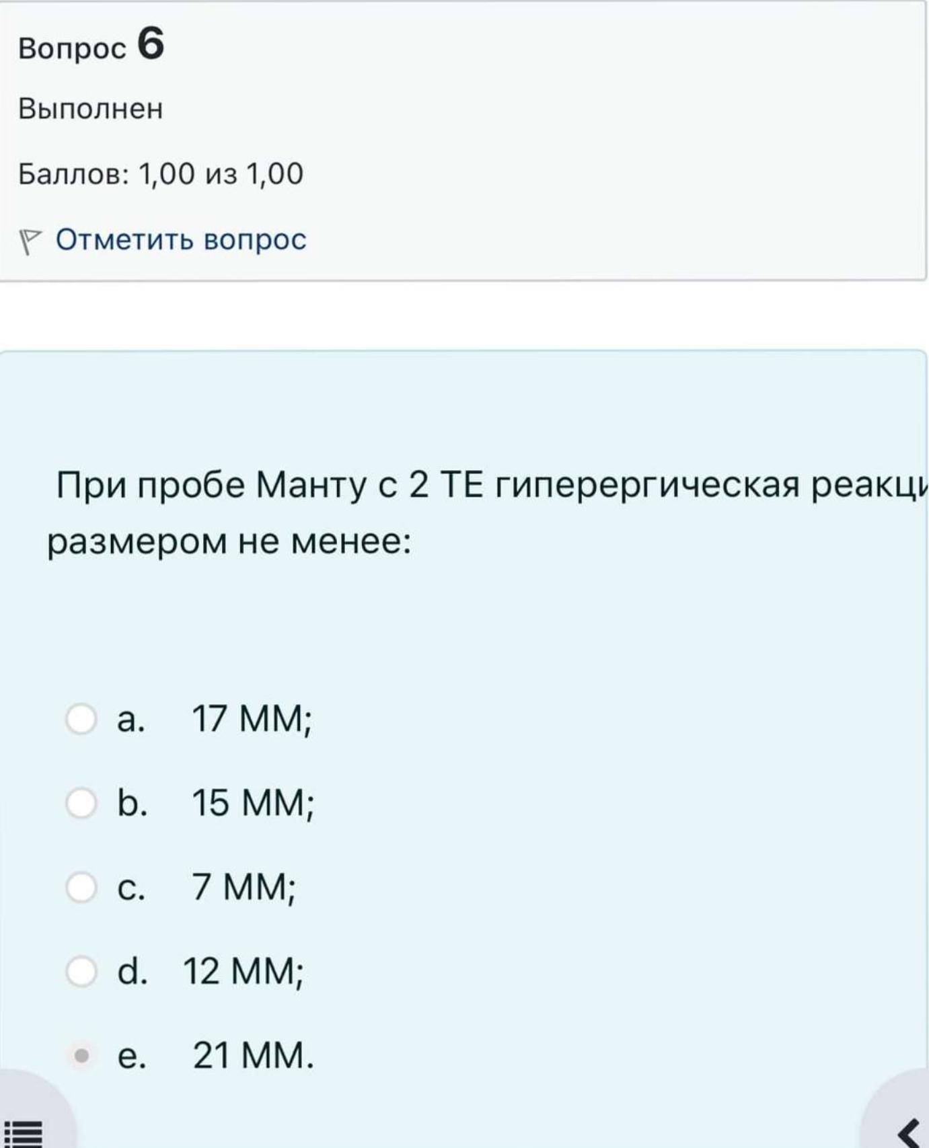This screenshot has height=1148, width=929.
Task: Click the 7 ММ answer label
Action: 244,887
